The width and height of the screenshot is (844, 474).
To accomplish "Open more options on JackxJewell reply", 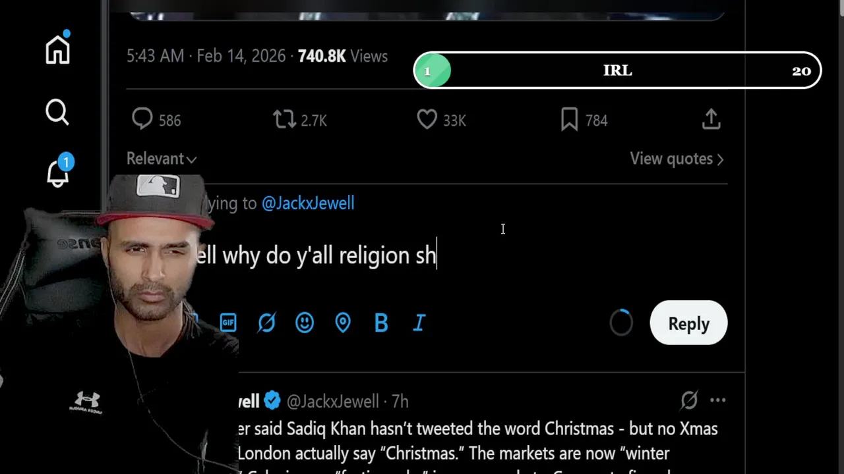I will click(x=718, y=400).
